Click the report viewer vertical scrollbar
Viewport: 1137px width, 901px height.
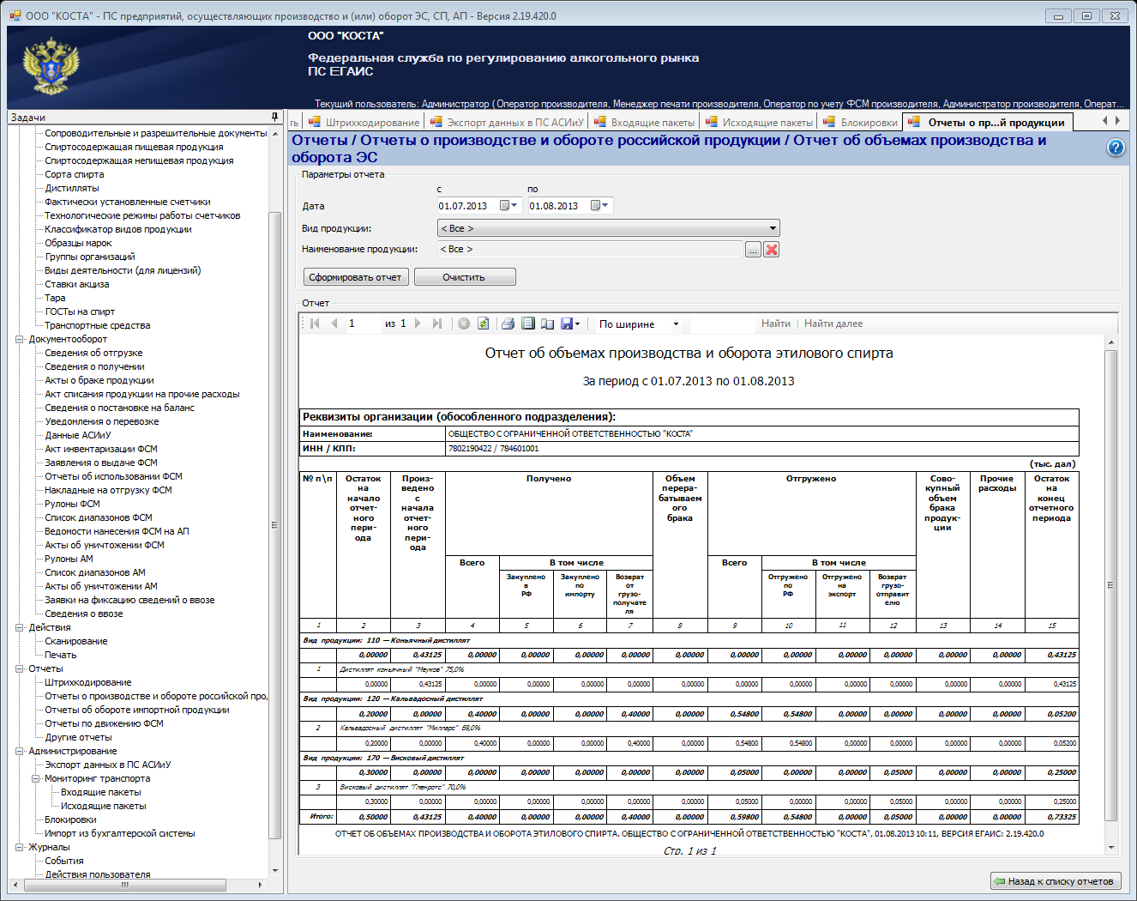tap(1111, 585)
